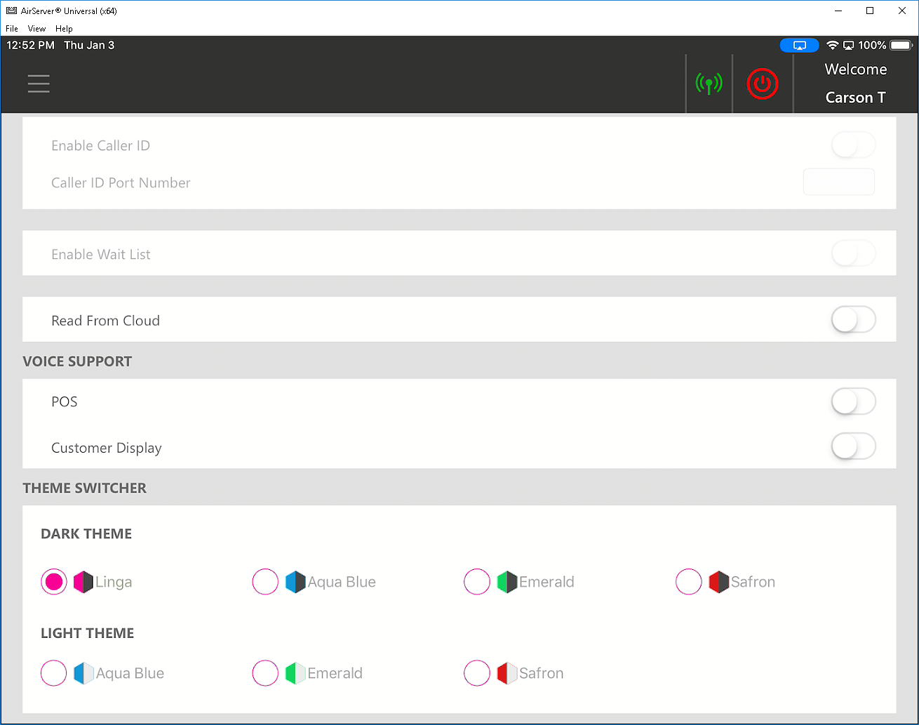Open the View menu

(36, 29)
